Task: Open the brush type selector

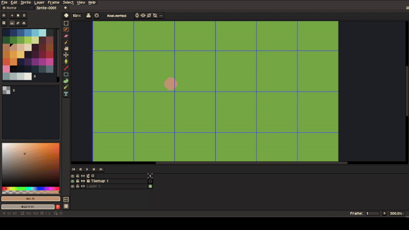Action: pos(66,15)
